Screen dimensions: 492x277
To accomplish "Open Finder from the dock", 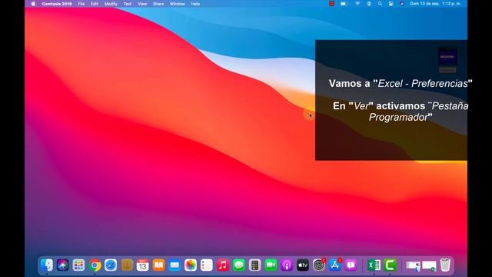I will tap(47, 265).
